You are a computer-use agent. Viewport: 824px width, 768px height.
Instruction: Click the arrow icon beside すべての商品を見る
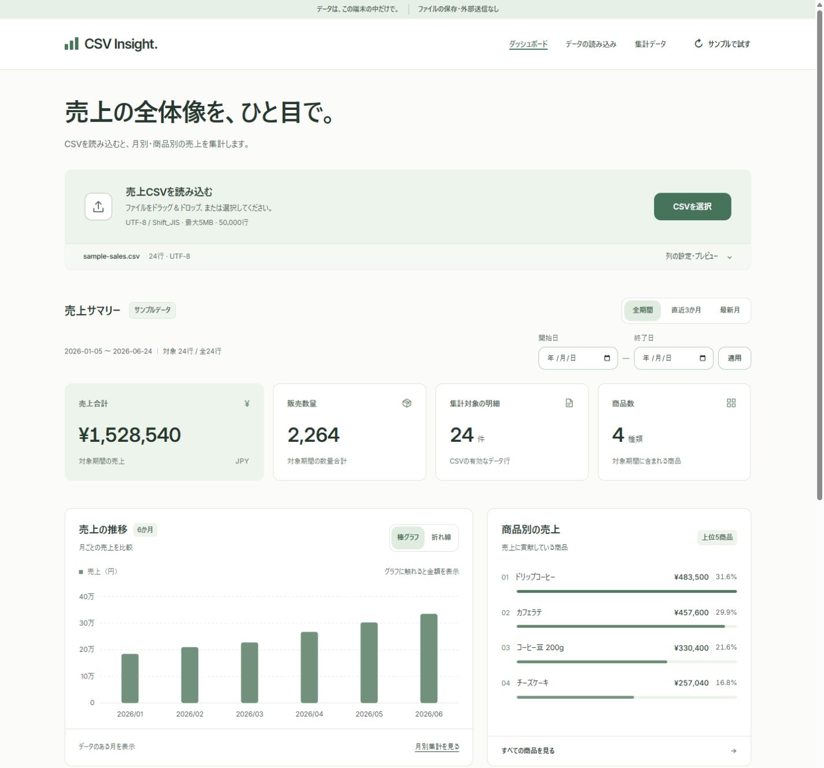[733, 751]
